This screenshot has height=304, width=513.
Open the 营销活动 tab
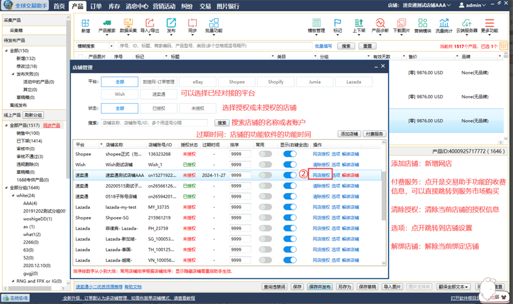coord(164,6)
